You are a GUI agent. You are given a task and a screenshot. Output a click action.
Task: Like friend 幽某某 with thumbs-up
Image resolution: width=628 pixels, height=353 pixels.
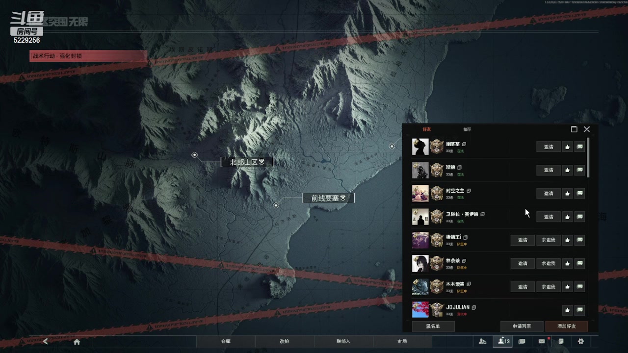pos(568,147)
